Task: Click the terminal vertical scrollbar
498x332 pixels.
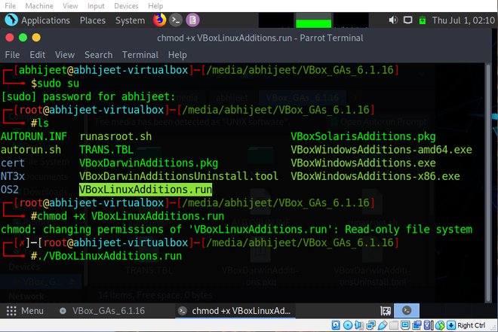Action: (x=489, y=182)
